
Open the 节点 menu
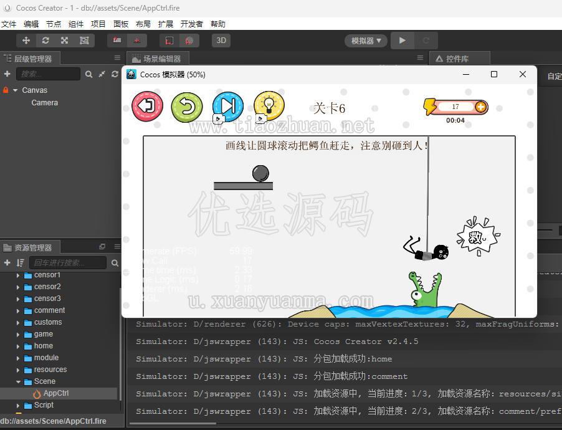54,24
